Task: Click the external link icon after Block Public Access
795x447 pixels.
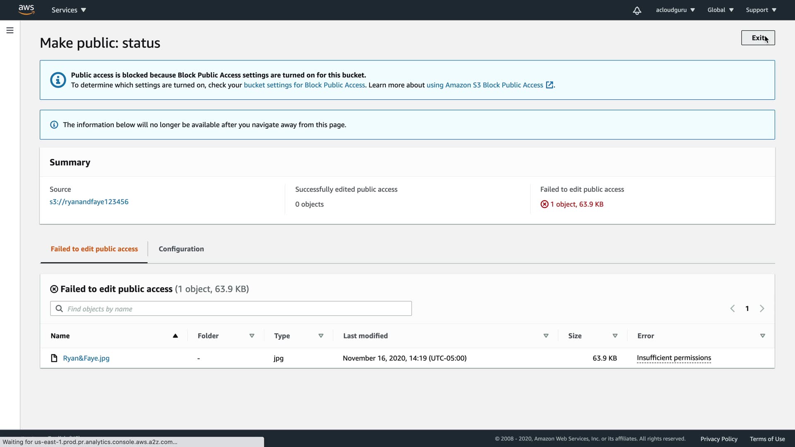Action: 549,85
